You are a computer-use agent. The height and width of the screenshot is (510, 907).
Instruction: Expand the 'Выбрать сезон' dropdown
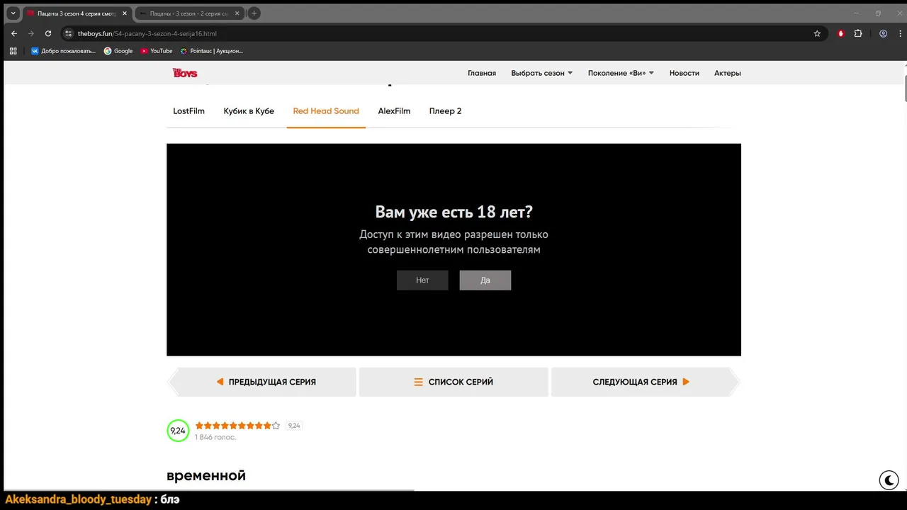[x=542, y=73]
